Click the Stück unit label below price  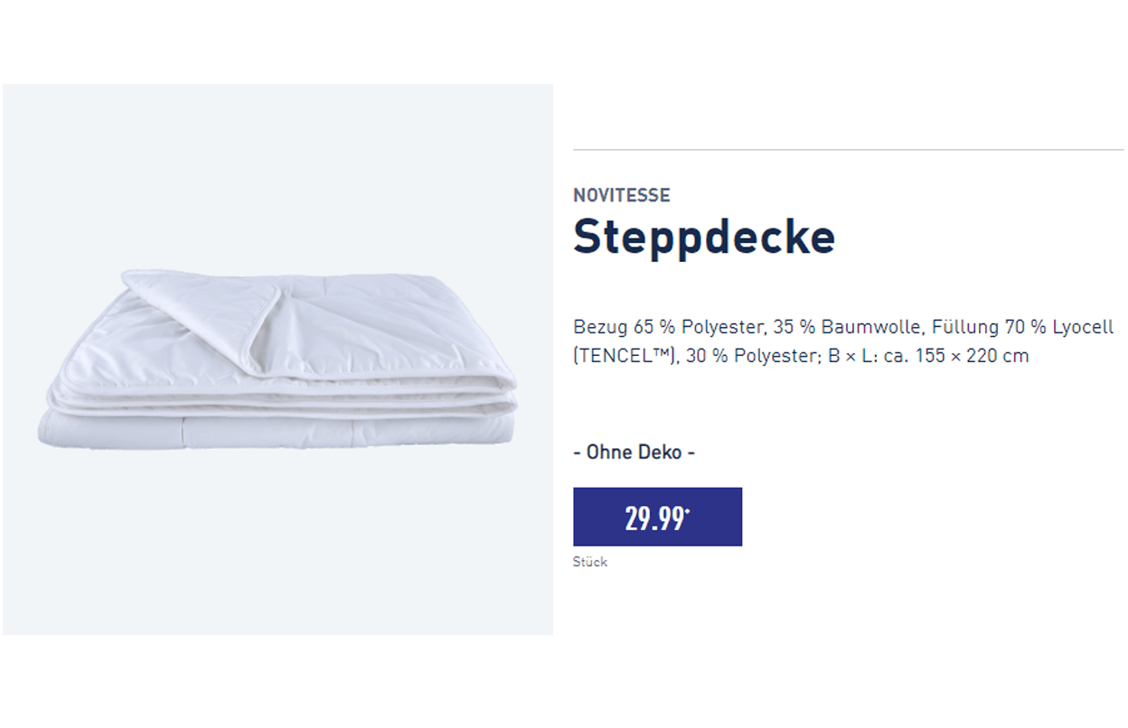point(590,562)
